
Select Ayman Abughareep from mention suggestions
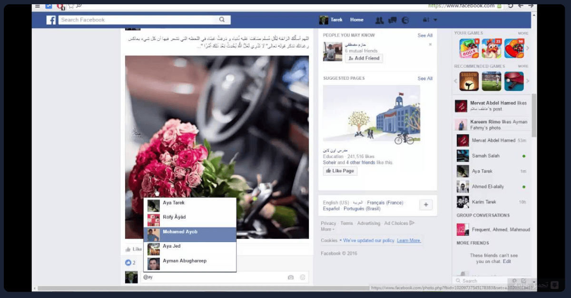(x=190, y=263)
